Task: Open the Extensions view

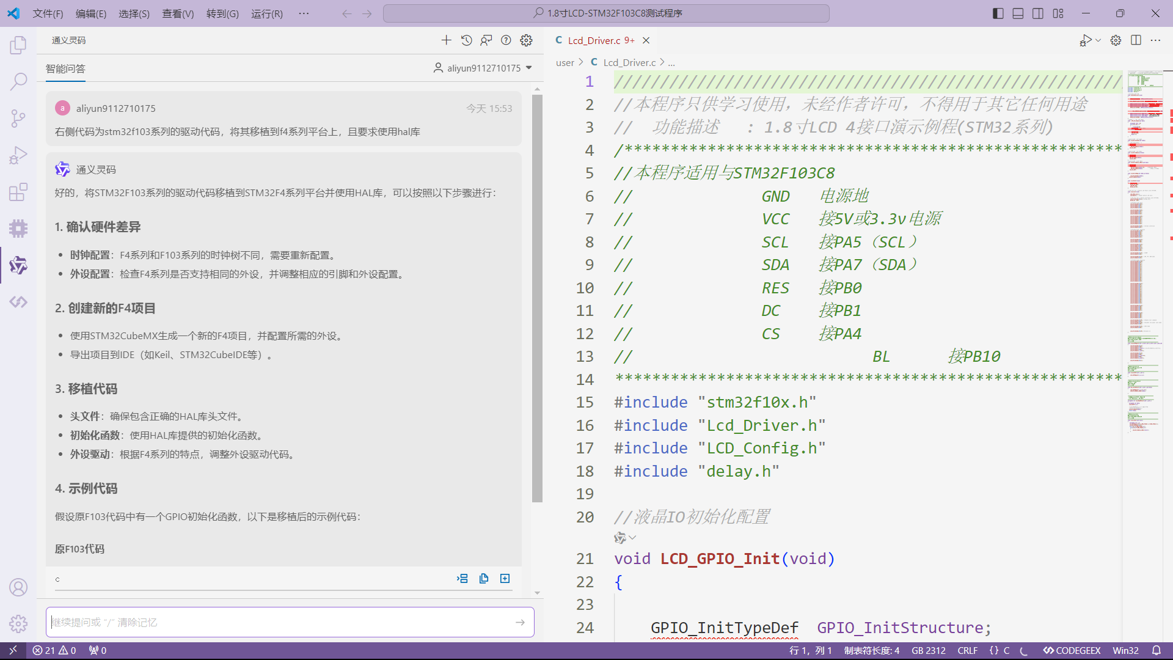Action: (18, 192)
